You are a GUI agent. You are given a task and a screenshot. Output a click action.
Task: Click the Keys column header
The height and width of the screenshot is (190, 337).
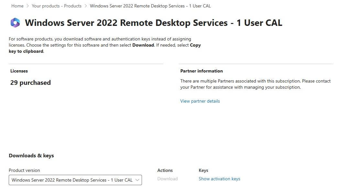[203, 171]
